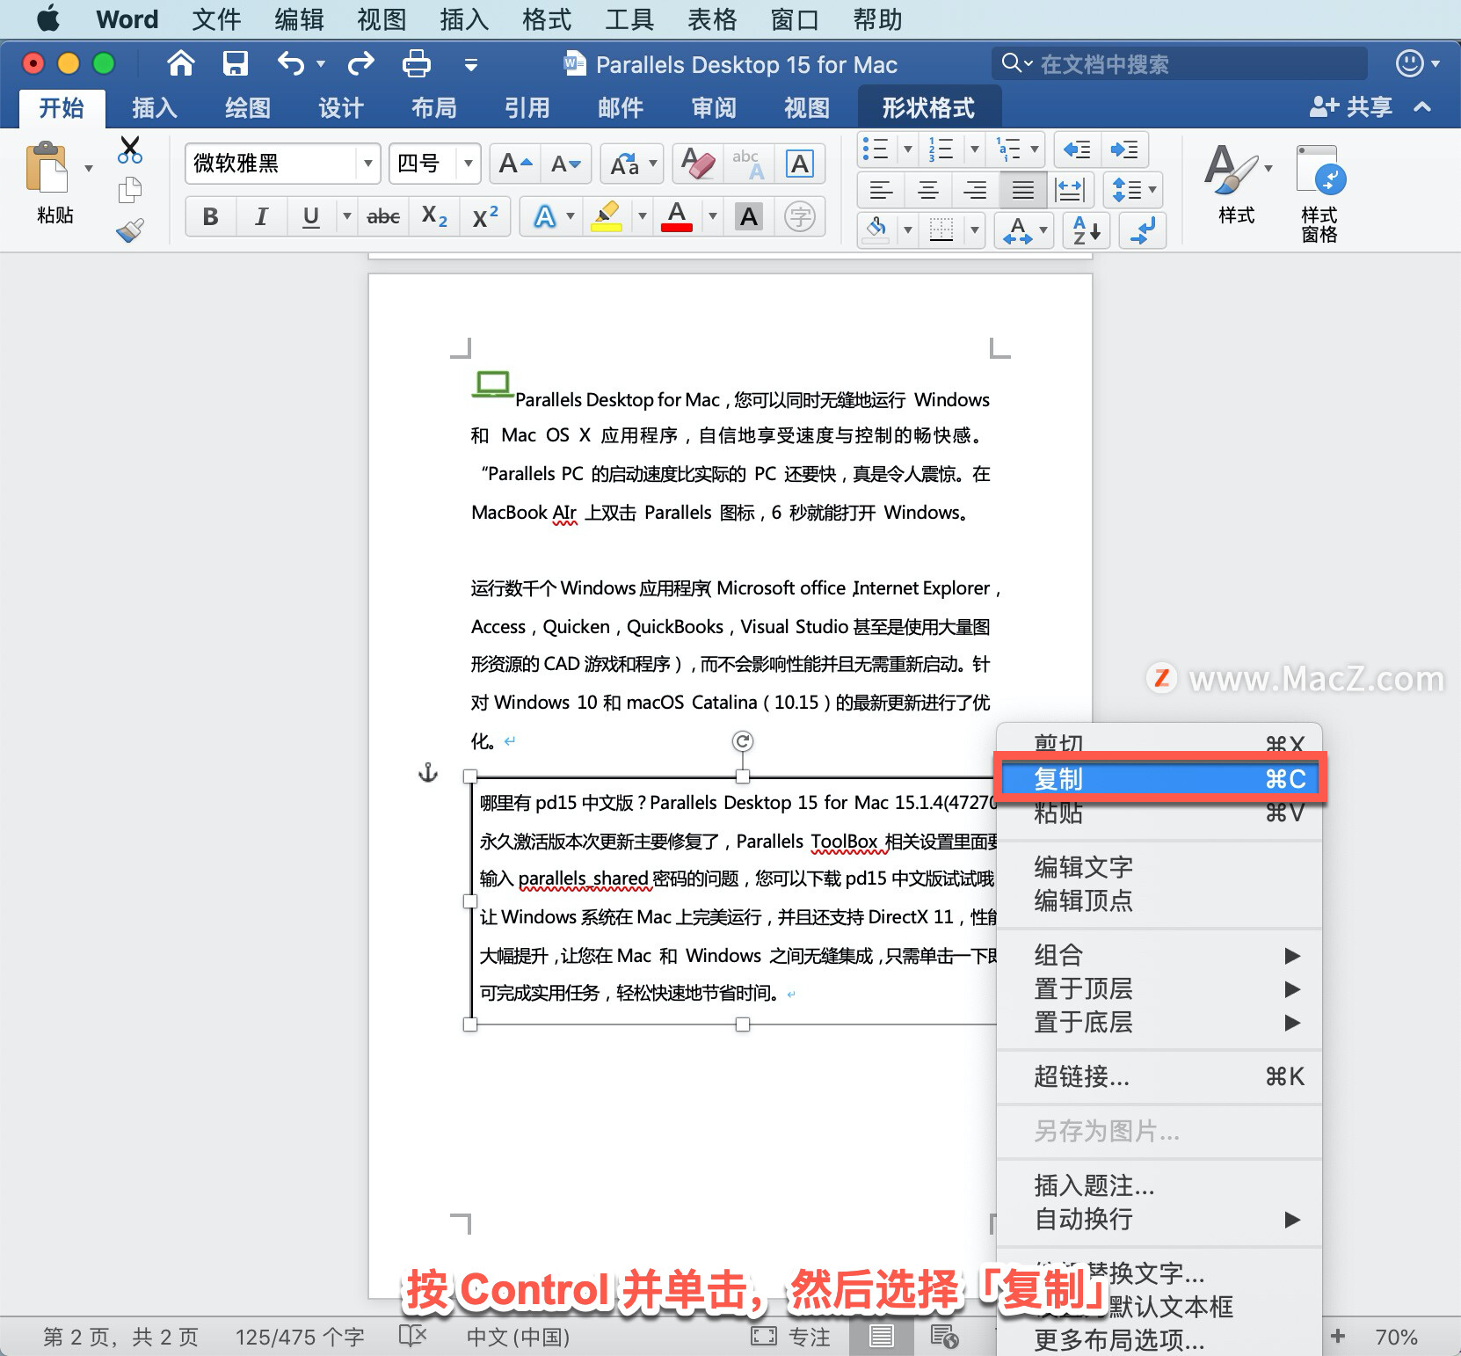Toggle bold formatting
The image size is (1461, 1356).
point(210,216)
